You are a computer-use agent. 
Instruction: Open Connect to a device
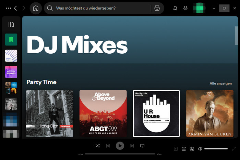pyautogui.click(x=192, y=149)
